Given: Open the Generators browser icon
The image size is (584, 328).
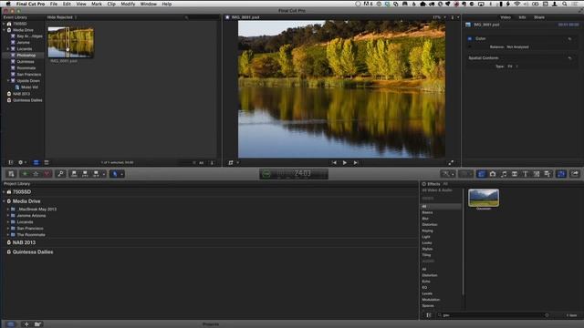Looking at the screenshot, I should point(537,174).
